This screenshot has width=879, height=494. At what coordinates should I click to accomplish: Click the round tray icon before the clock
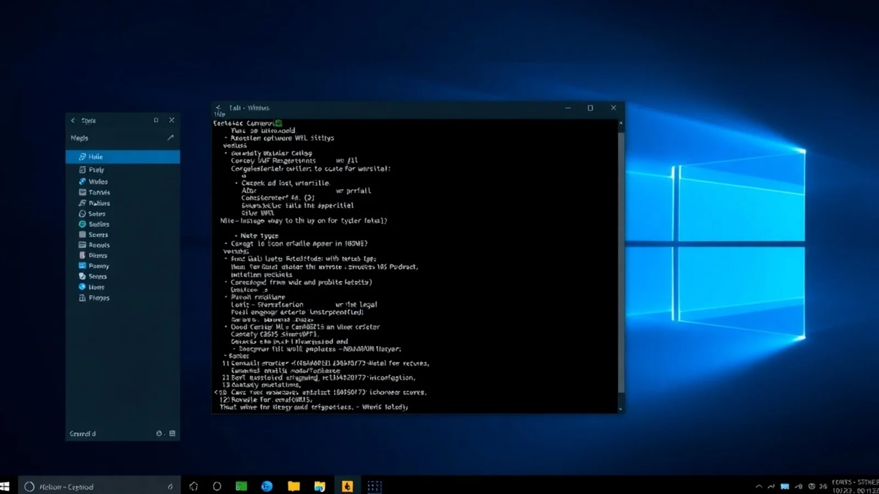pos(811,486)
